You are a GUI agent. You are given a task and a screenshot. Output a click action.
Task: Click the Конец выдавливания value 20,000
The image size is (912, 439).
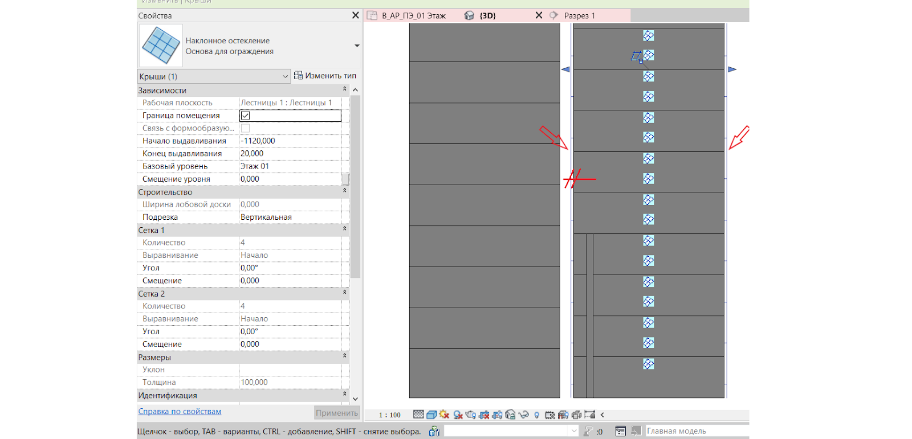(x=290, y=154)
